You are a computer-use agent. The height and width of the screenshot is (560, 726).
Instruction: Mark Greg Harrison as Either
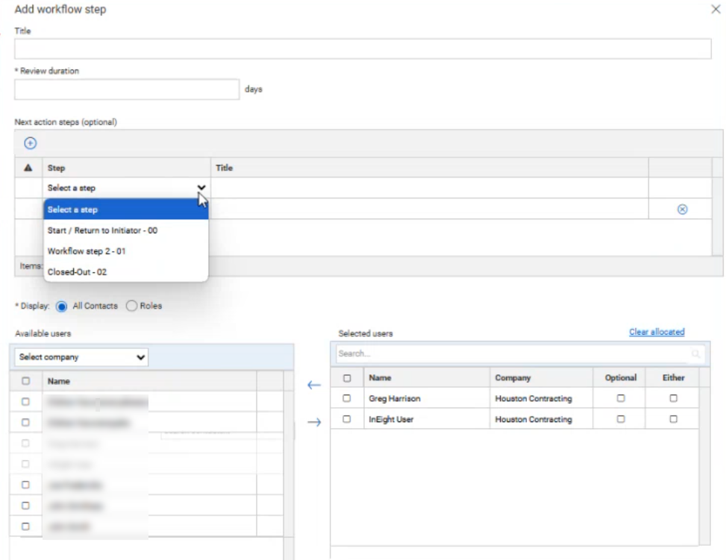673,398
